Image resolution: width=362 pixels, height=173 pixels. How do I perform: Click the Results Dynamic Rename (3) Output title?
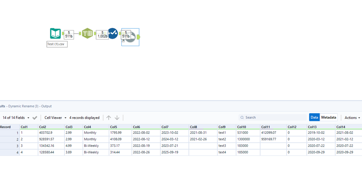(26, 106)
